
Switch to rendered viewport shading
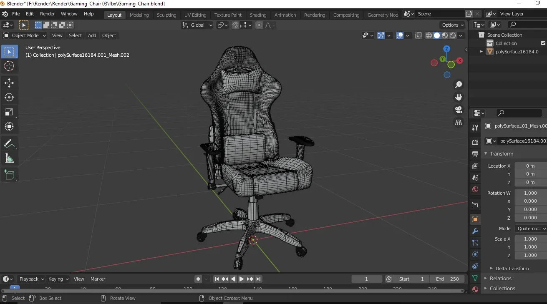click(x=453, y=35)
